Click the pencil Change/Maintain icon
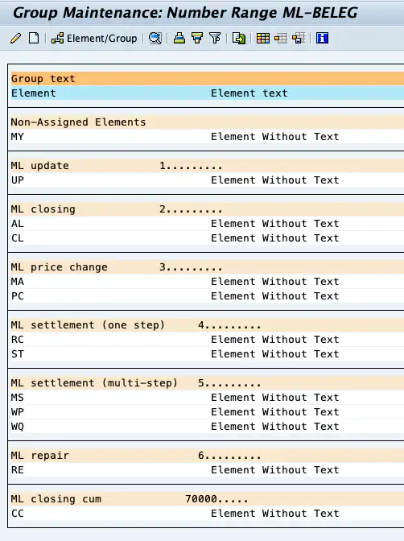 [15, 38]
